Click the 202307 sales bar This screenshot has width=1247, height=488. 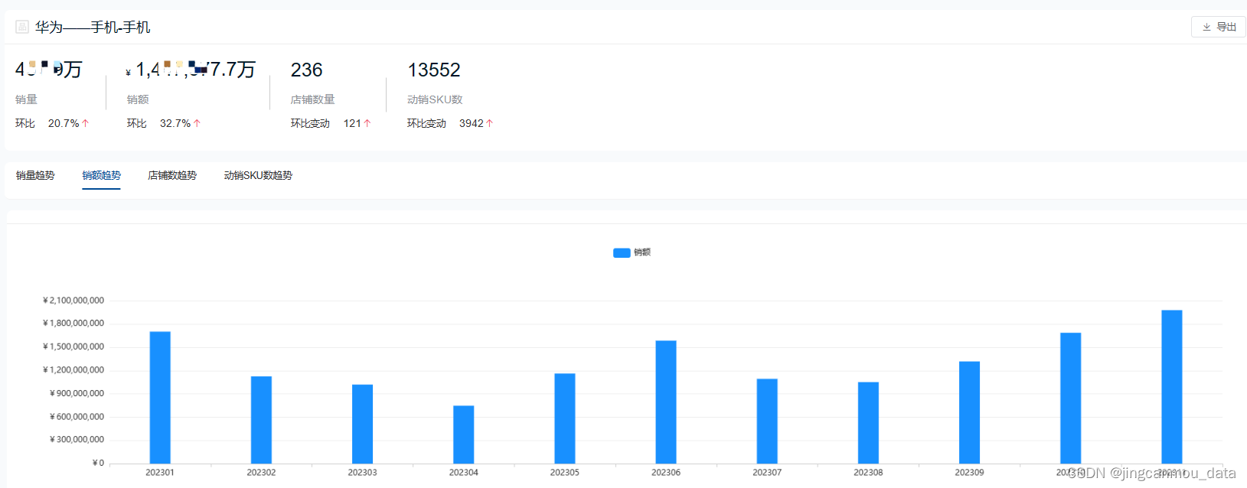tap(767, 421)
